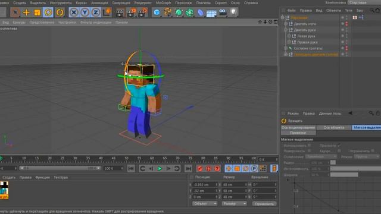
Task: Collapse the Двигать руки object
Action: click(x=286, y=30)
